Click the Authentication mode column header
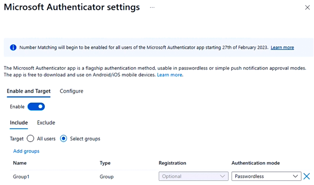Viewport: 314px width, 185px height. tap(256, 163)
